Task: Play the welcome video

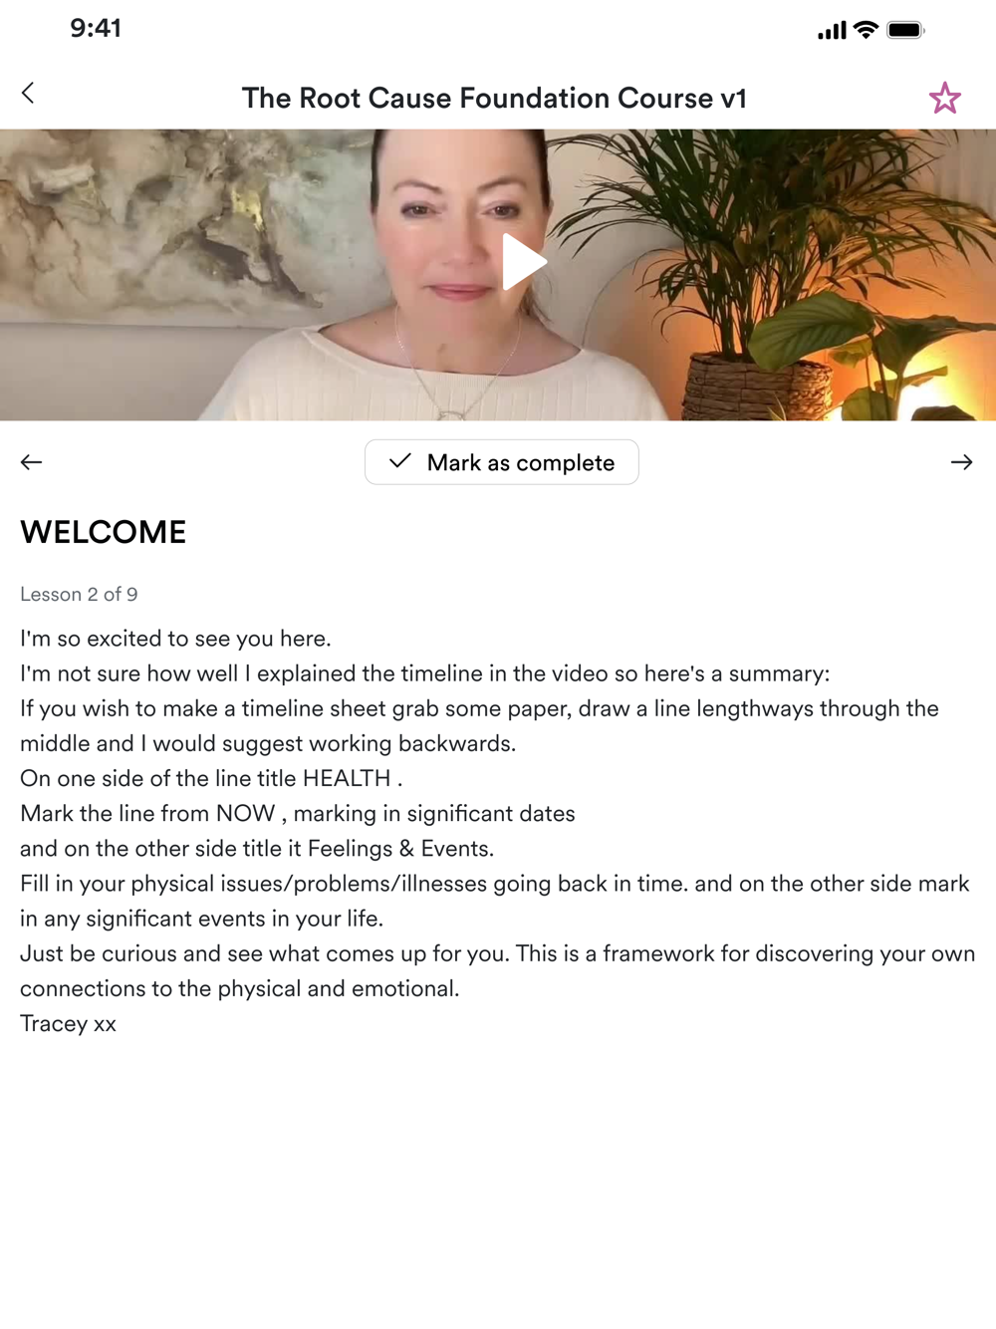Action: point(523,262)
